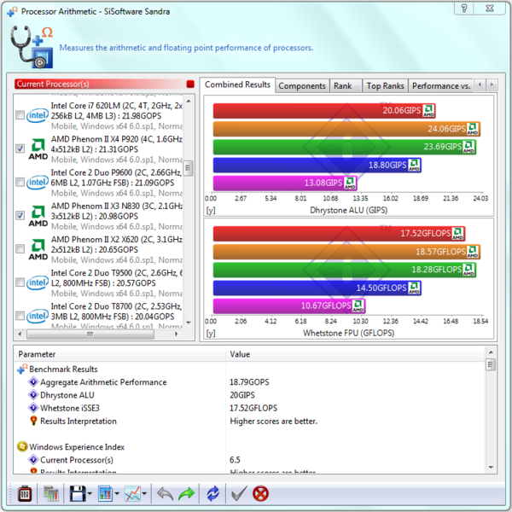
Task: Click the results table scroll down arrow
Action: tap(491, 468)
